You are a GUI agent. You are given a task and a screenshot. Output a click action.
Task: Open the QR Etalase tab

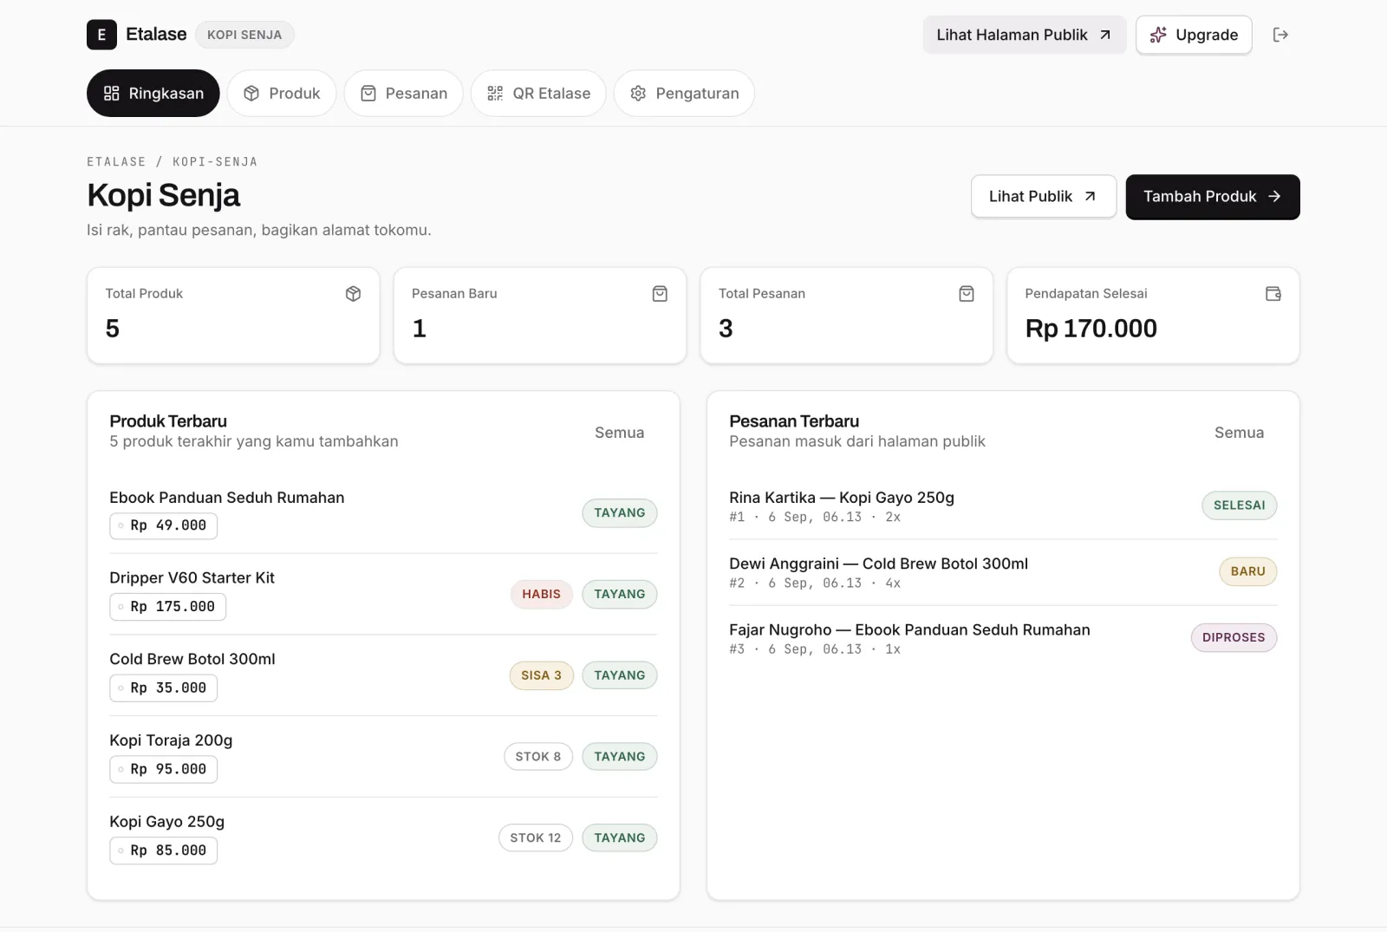pyautogui.click(x=538, y=94)
